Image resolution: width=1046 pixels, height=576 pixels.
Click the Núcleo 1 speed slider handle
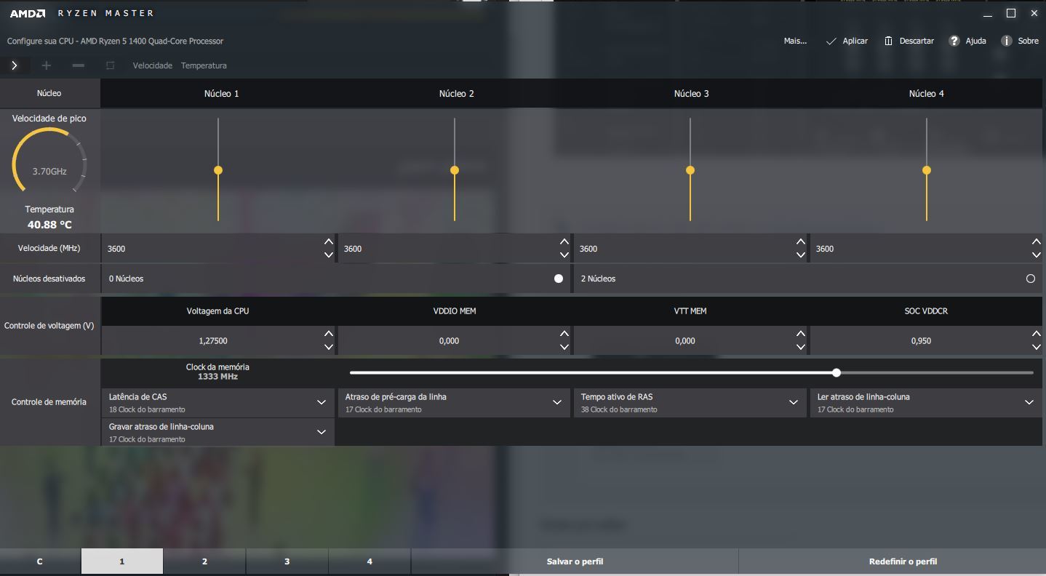(x=218, y=170)
